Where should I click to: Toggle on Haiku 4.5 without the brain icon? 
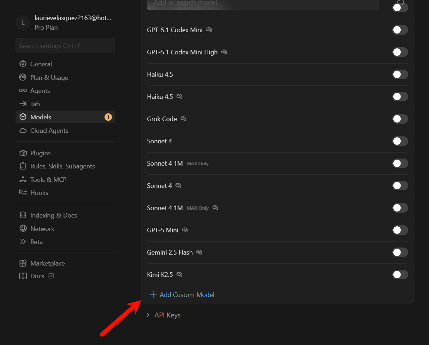pos(400,75)
